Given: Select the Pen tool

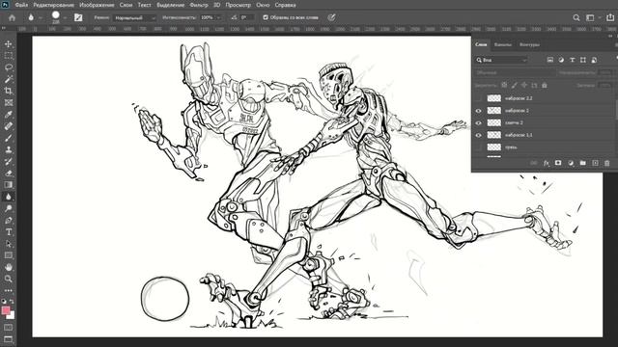Looking at the screenshot, I should (x=9, y=221).
